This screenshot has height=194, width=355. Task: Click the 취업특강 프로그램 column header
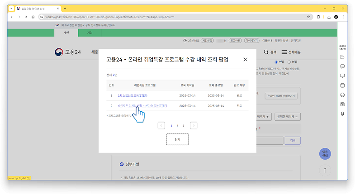pos(145,85)
